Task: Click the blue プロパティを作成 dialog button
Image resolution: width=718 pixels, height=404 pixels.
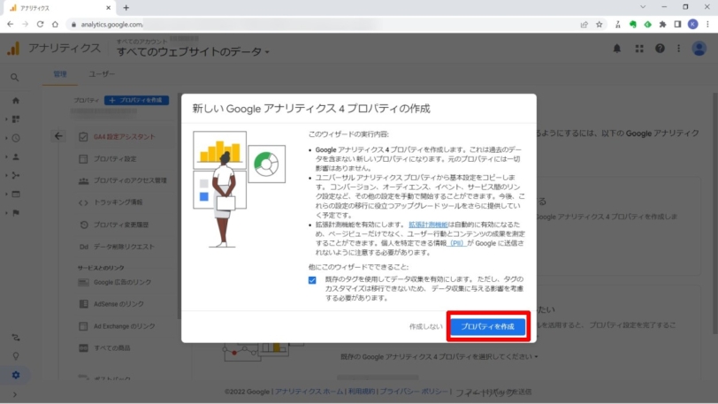Action: pos(488,326)
